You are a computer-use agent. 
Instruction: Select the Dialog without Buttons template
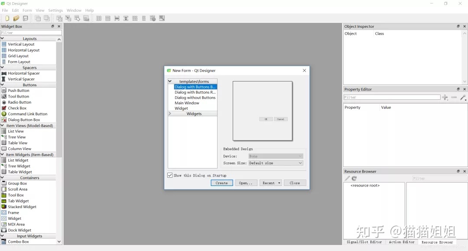pyautogui.click(x=195, y=98)
